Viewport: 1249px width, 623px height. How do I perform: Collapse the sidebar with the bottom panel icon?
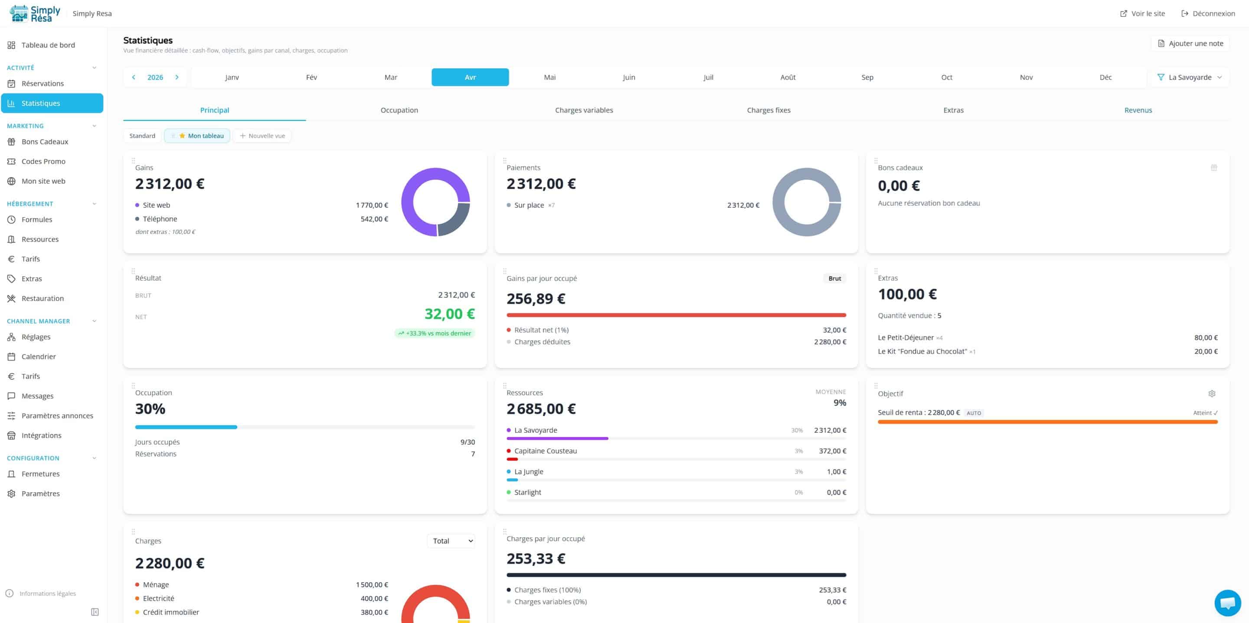[95, 612]
